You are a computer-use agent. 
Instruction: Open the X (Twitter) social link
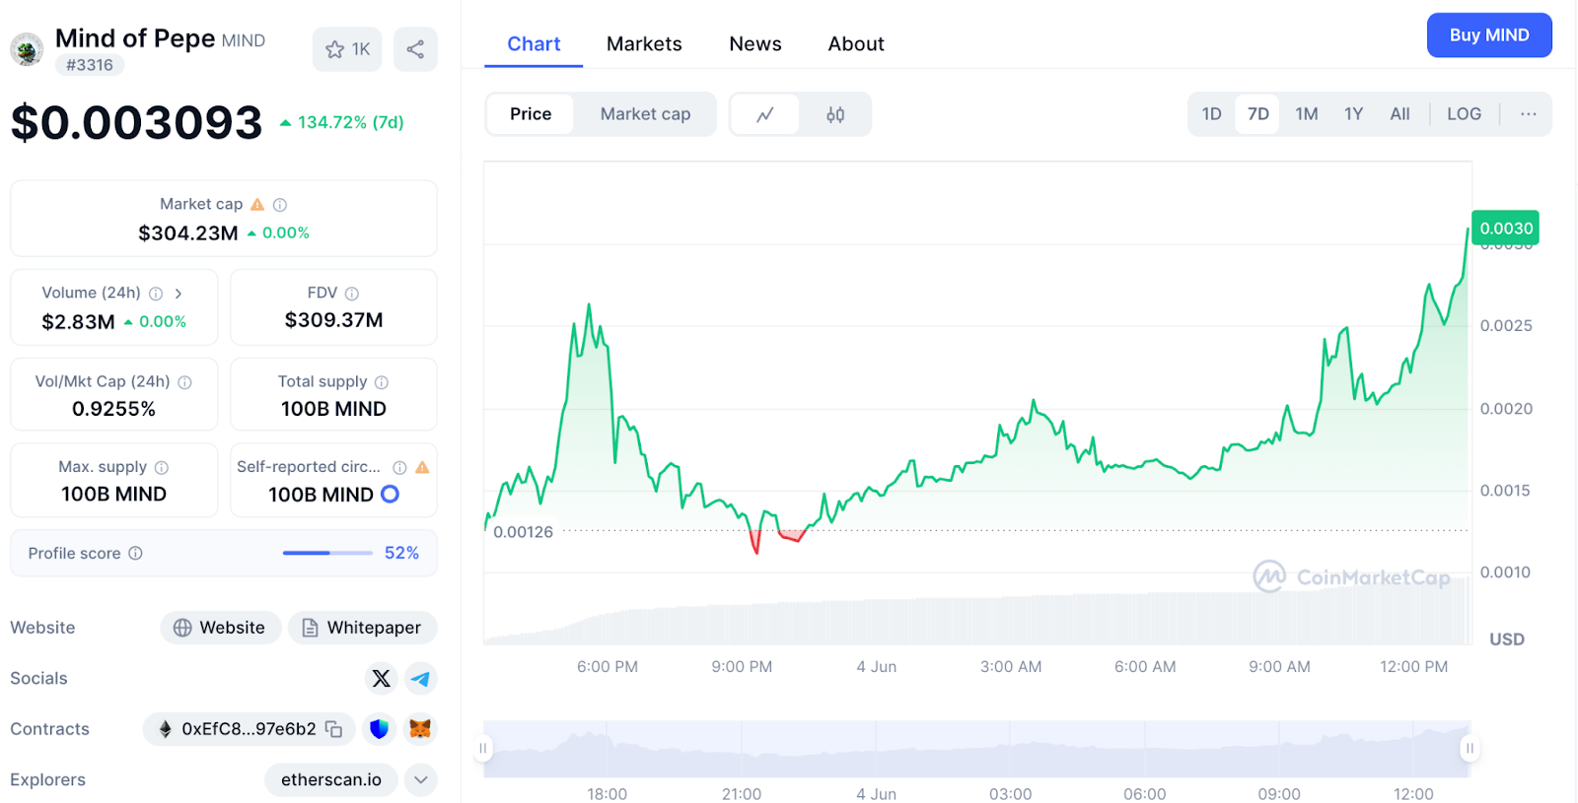pos(382,679)
